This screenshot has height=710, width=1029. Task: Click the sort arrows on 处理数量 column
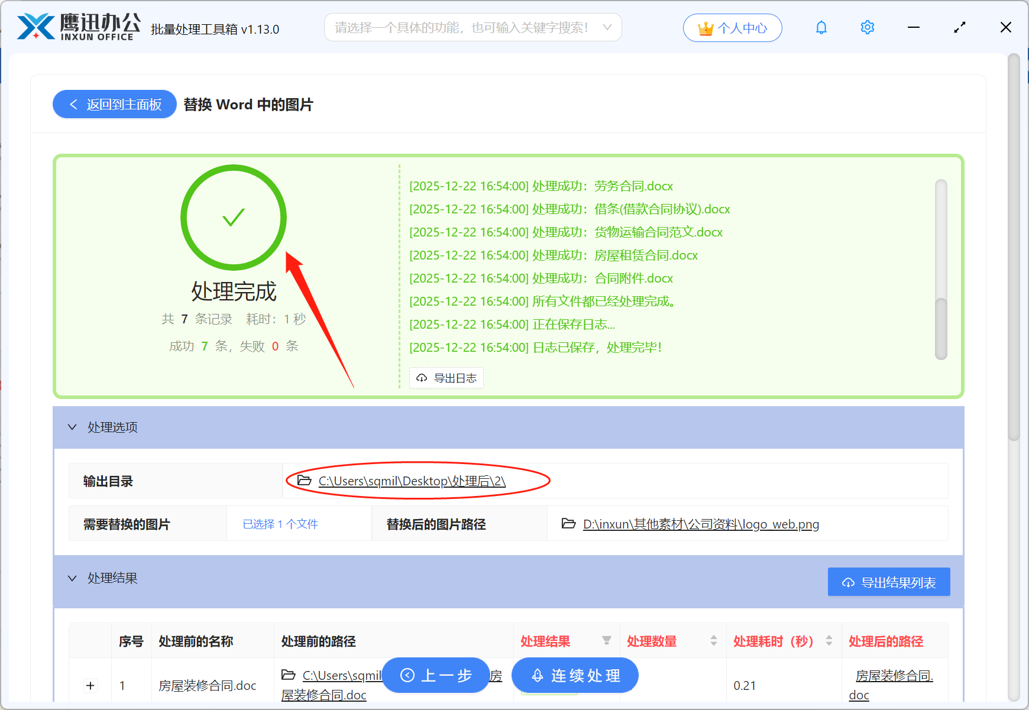(x=713, y=640)
